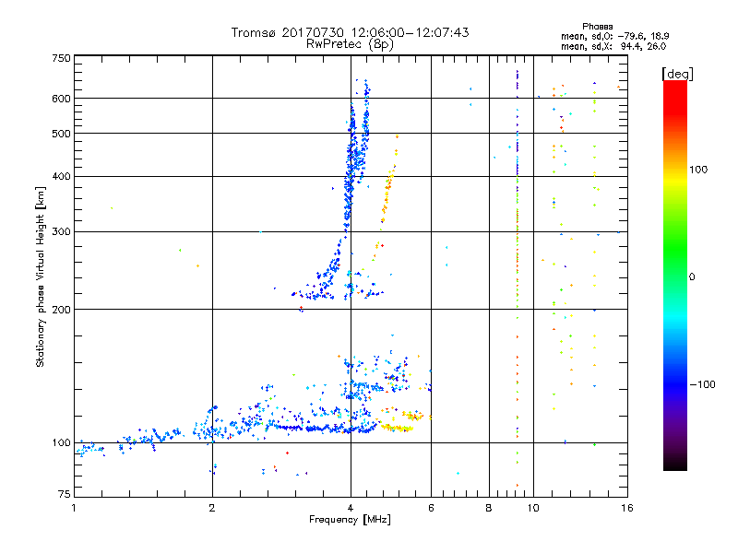Click the x-axis tick label "8"
The width and height of the screenshot is (738, 553).
point(489,508)
